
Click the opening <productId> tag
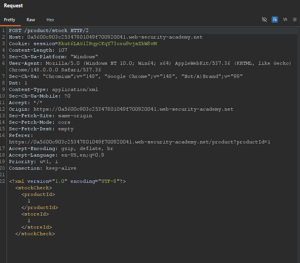38,194
